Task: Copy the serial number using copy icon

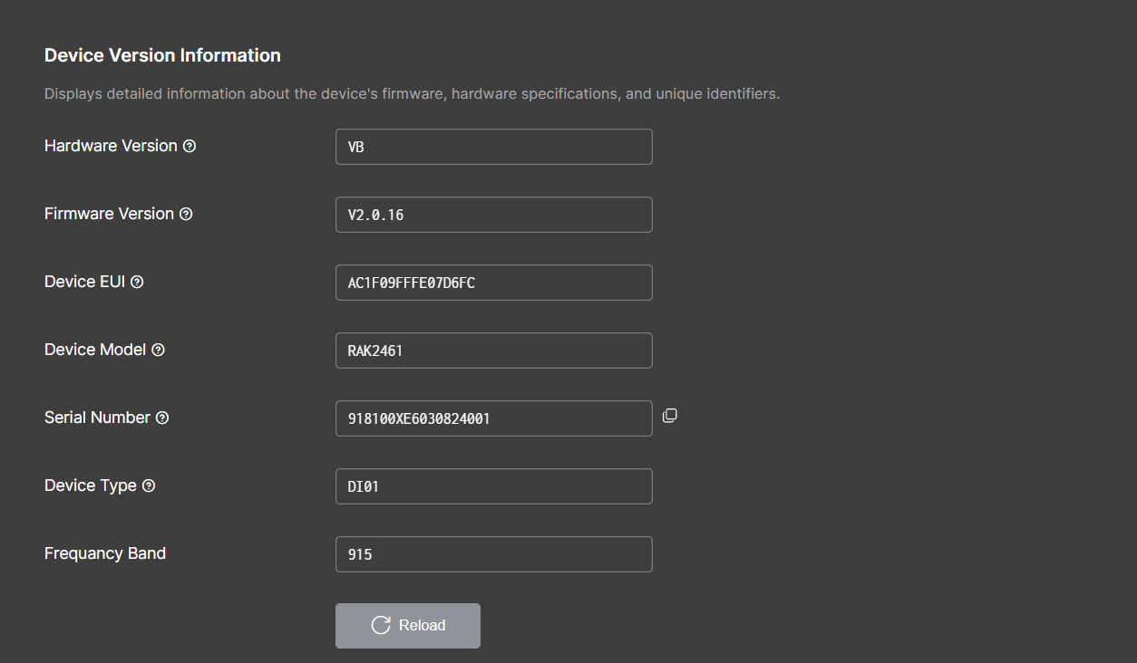Action: point(669,415)
